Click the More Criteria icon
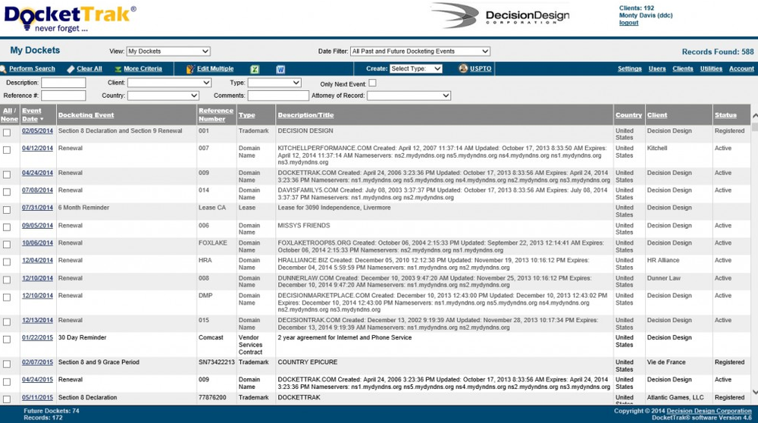This screenshot has width=758, height=423. click(x=118, y=69)
